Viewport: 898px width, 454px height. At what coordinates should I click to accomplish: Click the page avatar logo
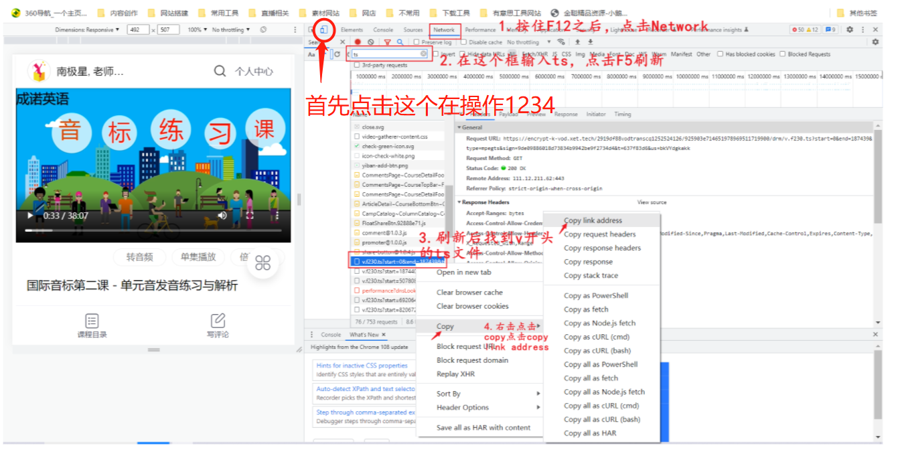pyautogui.click(x=38, y=71)
